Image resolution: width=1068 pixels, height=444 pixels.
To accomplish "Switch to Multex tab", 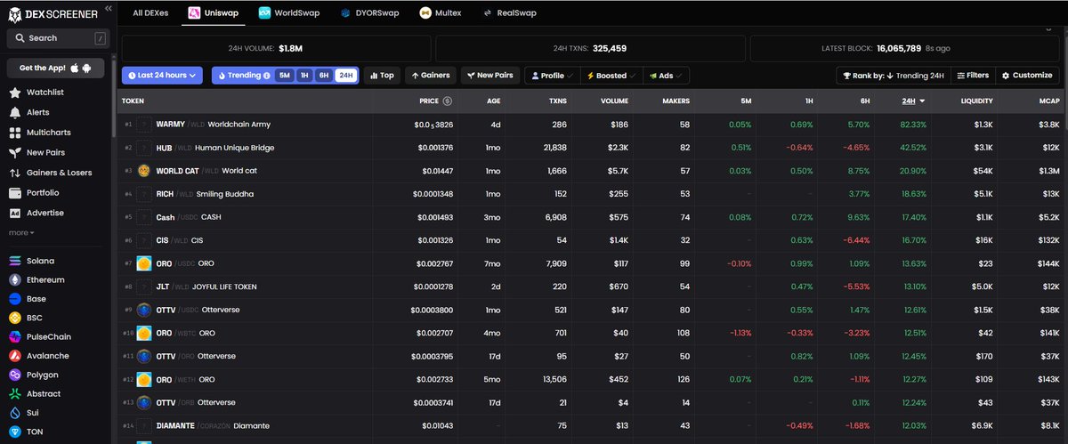I will 440,13.
